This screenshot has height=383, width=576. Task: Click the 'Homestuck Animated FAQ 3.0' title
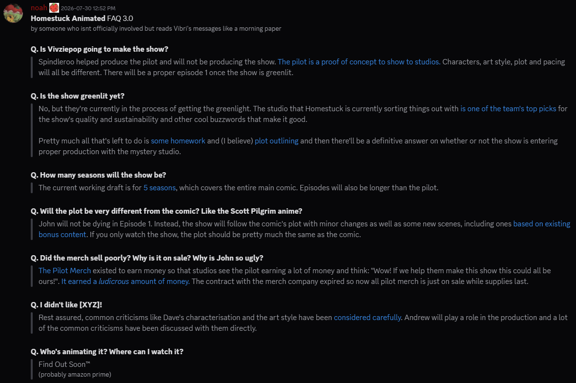82,19
